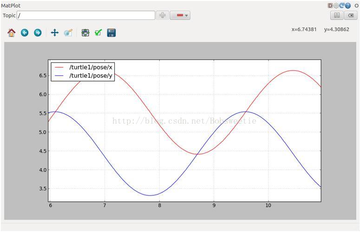Activate the zoom to rectangle tool
Screen dimensions: 360x232
(68, 33)
